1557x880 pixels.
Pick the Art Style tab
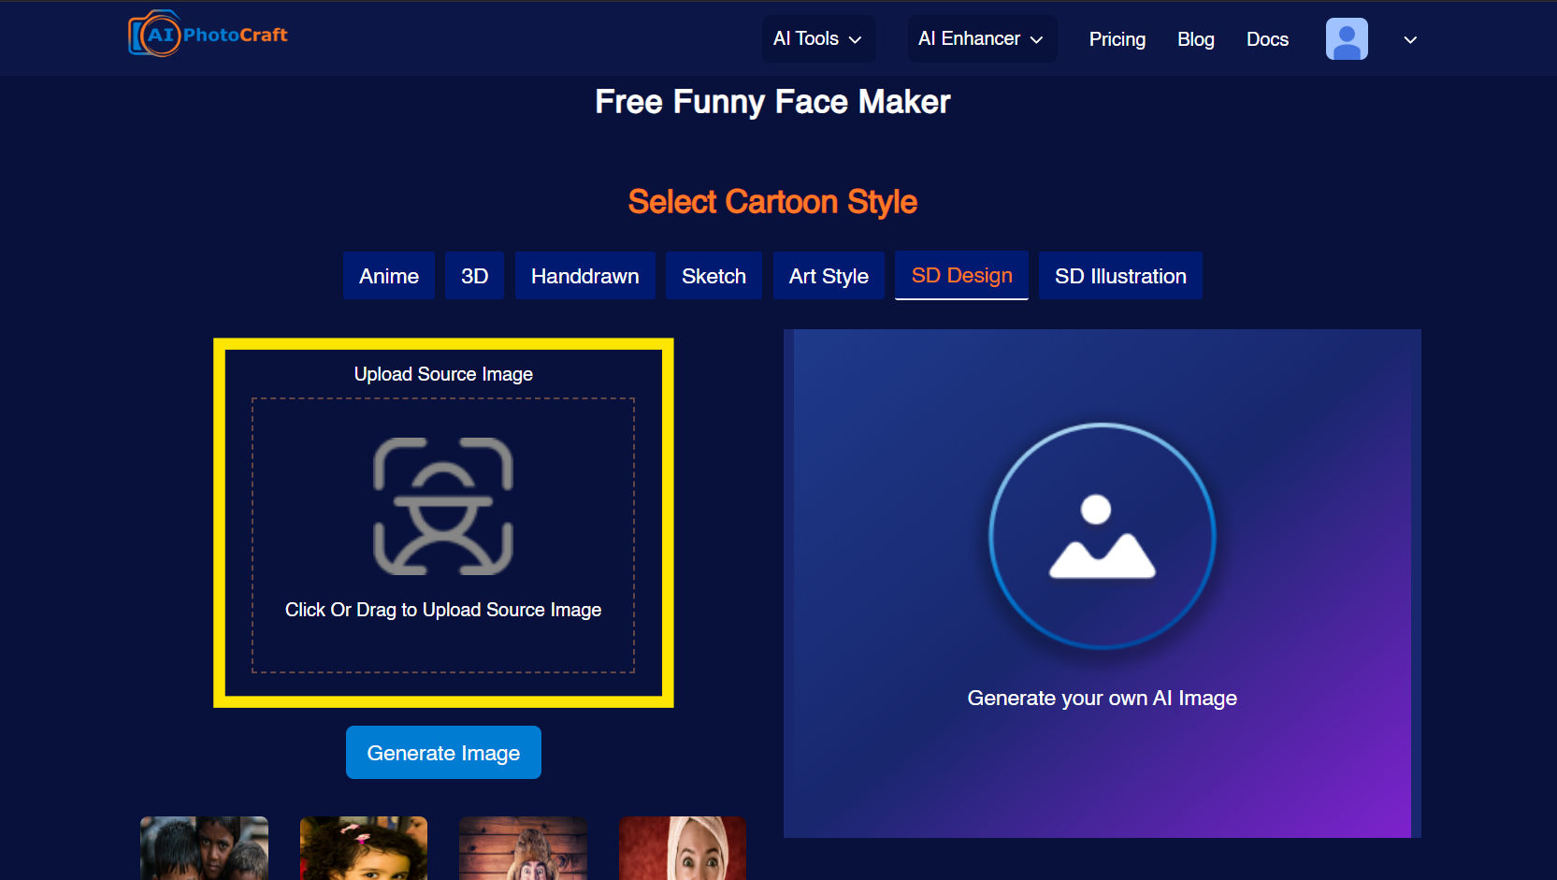click(829, 276)
